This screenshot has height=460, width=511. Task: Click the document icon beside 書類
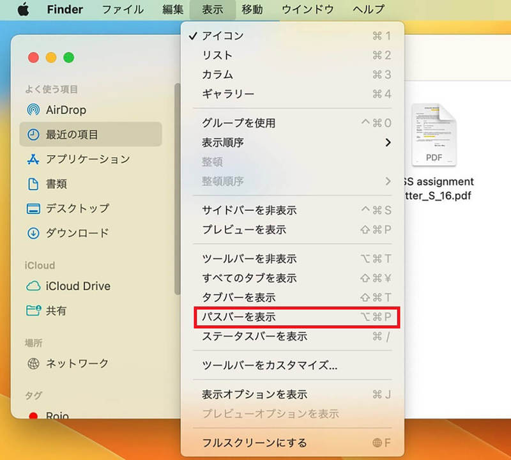33,184
